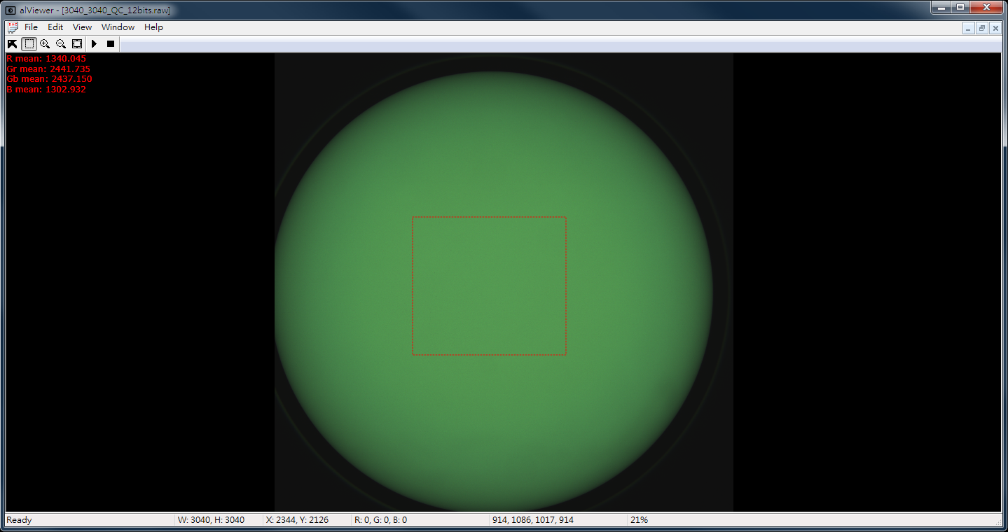This screenshot has height=532, width=1008.
Task: Click inside the red dashed selection rectangle
Action: 489,286
